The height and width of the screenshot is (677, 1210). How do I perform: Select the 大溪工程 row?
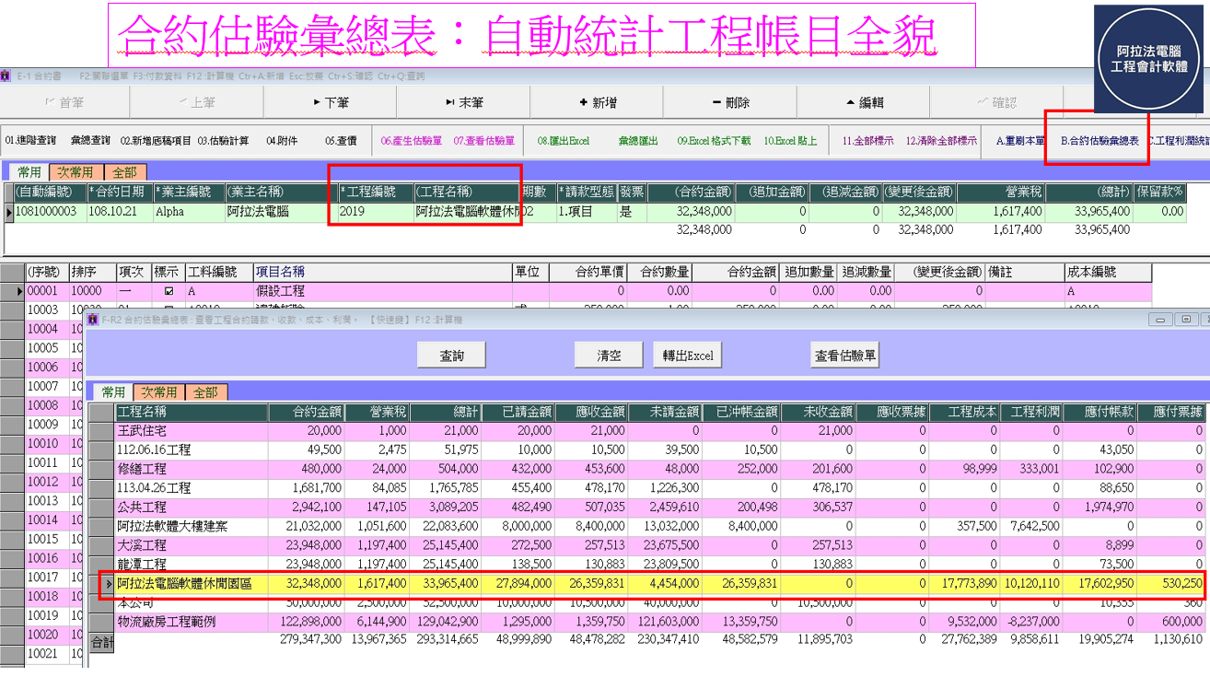pos(645,545)
